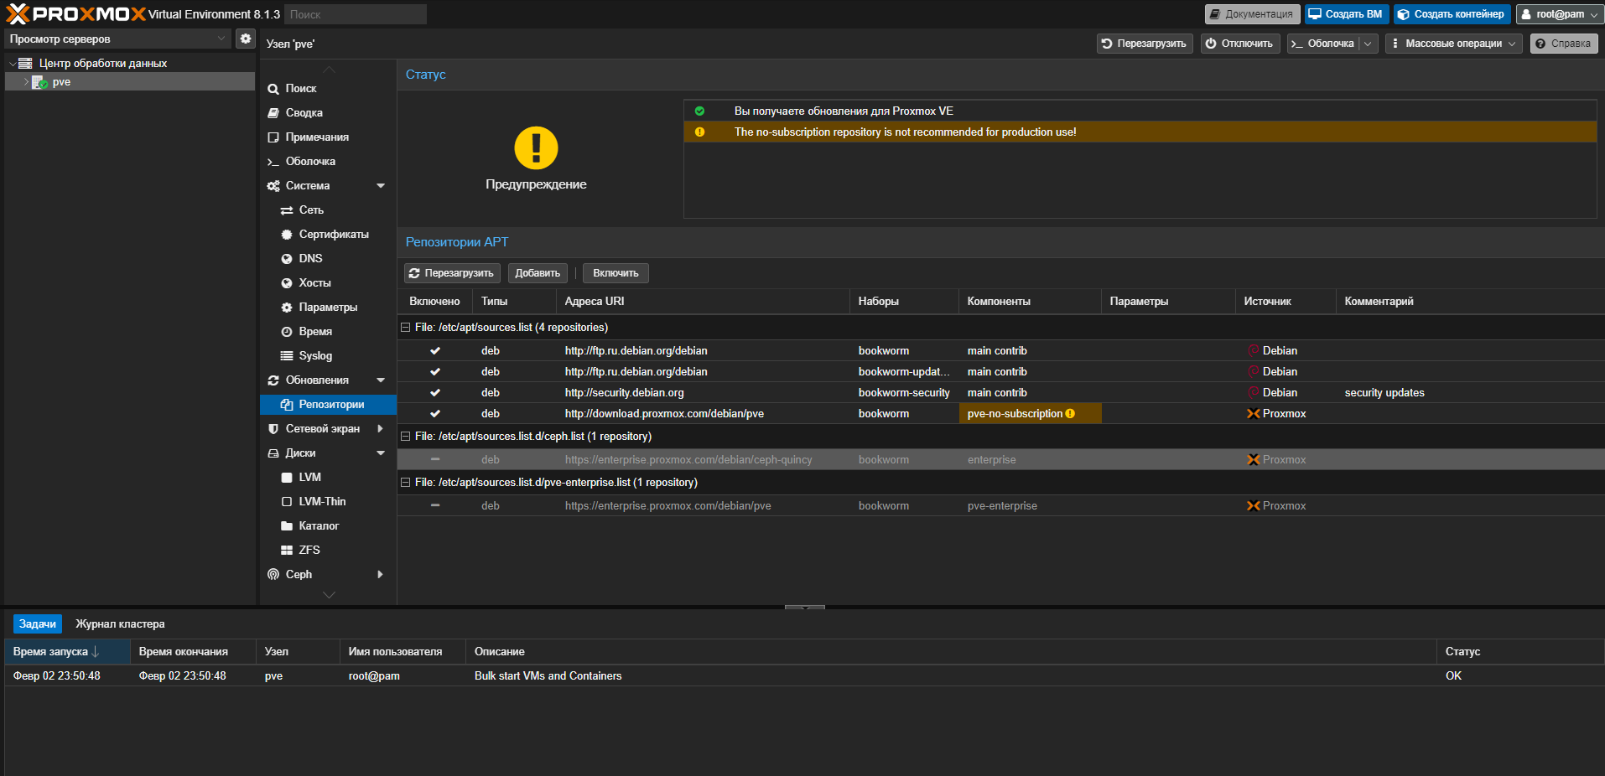Switch to Журнал кластера tab
The height and width of the screenshot is (776, 1605).
pos(120,624)
